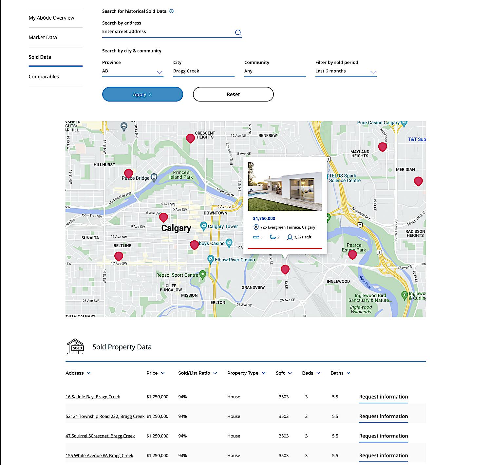Click the casino marker right of Cowboys Casino
The height and width of the screenshot is (465, 490).
coord(229,243)
